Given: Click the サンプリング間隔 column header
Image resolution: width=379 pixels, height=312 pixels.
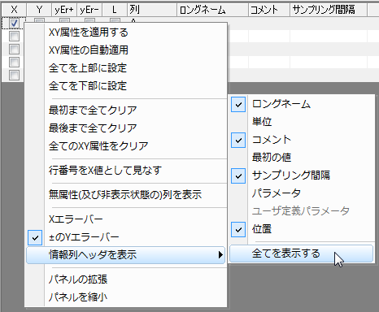Looking at the screenshot, I should (x=329, y=10).
